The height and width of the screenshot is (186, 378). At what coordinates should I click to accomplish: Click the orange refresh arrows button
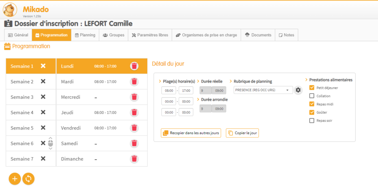(x=28, y=179)
